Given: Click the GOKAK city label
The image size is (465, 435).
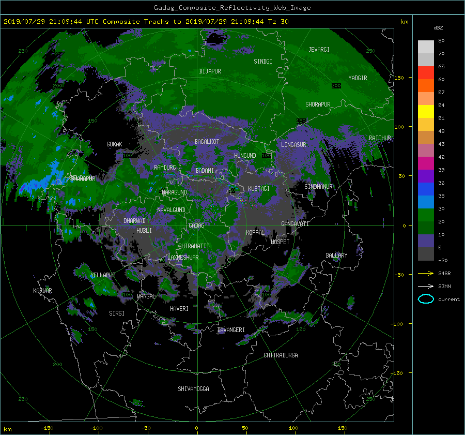Looking at the screenshot, I should click(x=115, y=144).
